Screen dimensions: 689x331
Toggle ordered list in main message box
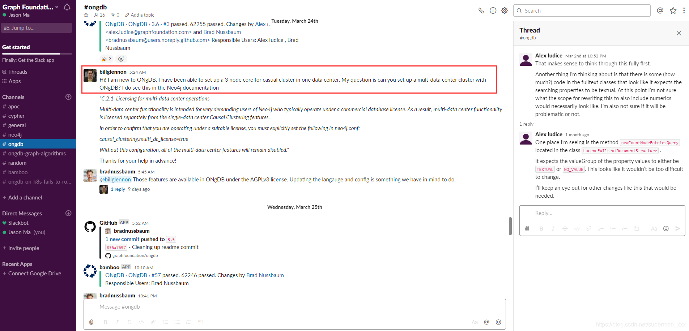pyautogui.click(x=165, y=322)
